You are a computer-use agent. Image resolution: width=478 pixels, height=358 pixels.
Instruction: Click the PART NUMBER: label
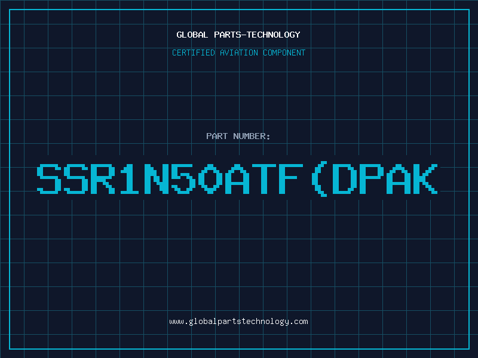(x=238, y=136)
